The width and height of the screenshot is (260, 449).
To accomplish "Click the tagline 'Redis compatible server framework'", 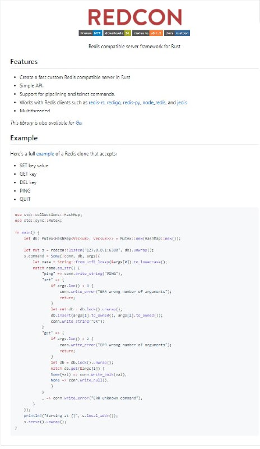I will [134, 47].
